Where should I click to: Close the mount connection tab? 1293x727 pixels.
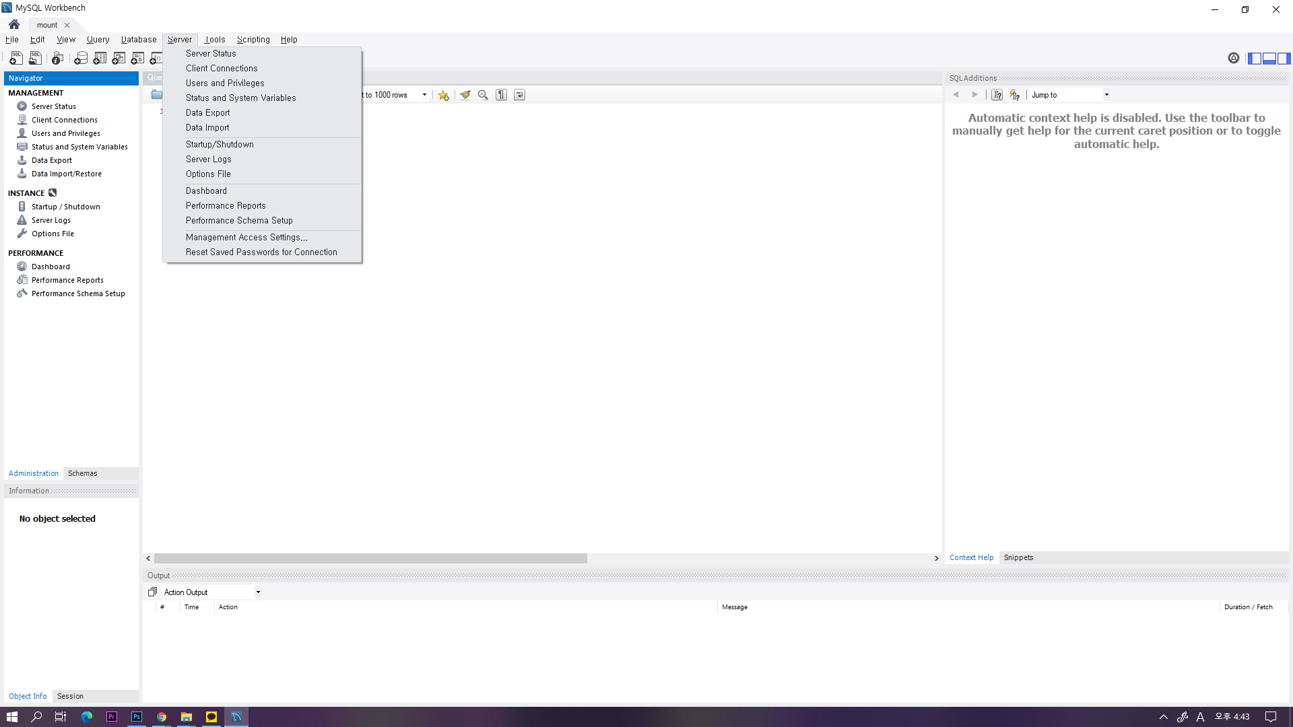point(67,26)
